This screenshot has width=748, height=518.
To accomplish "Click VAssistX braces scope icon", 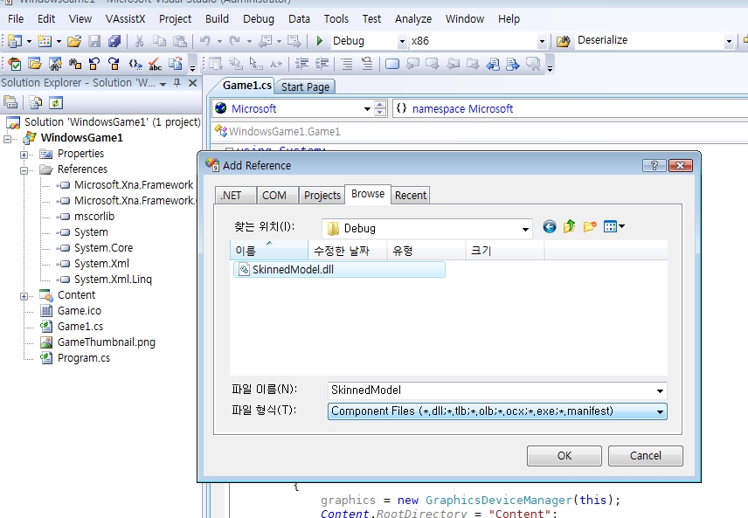I will coord(135,64).
